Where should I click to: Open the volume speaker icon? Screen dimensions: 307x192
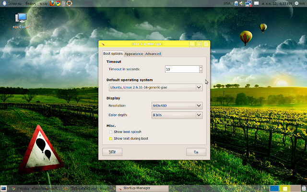(x=241, y=3)
